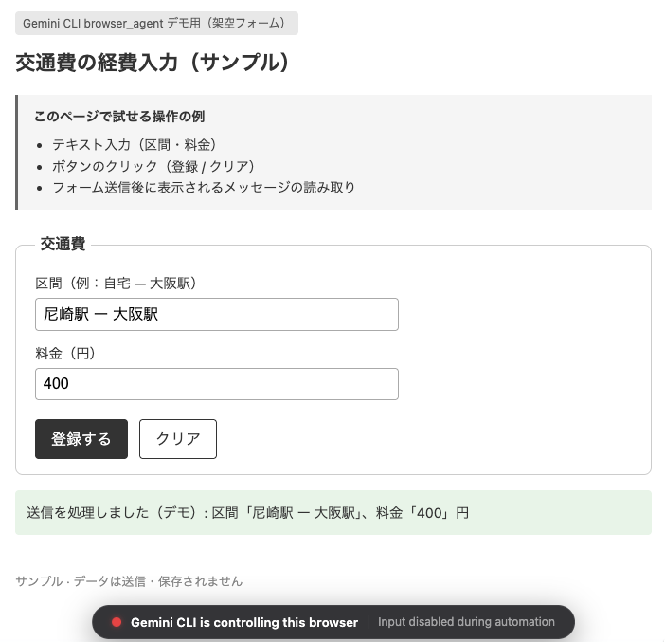Click the 交通費の経費入力（サンプル） heading
This screenshot has width=665, height=642.
[x=152, y=64]
